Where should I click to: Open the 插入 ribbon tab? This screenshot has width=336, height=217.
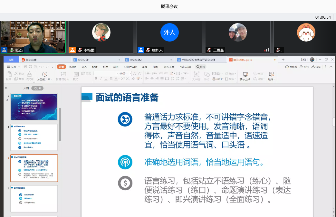pyautogui.click(x=84, y=67)
